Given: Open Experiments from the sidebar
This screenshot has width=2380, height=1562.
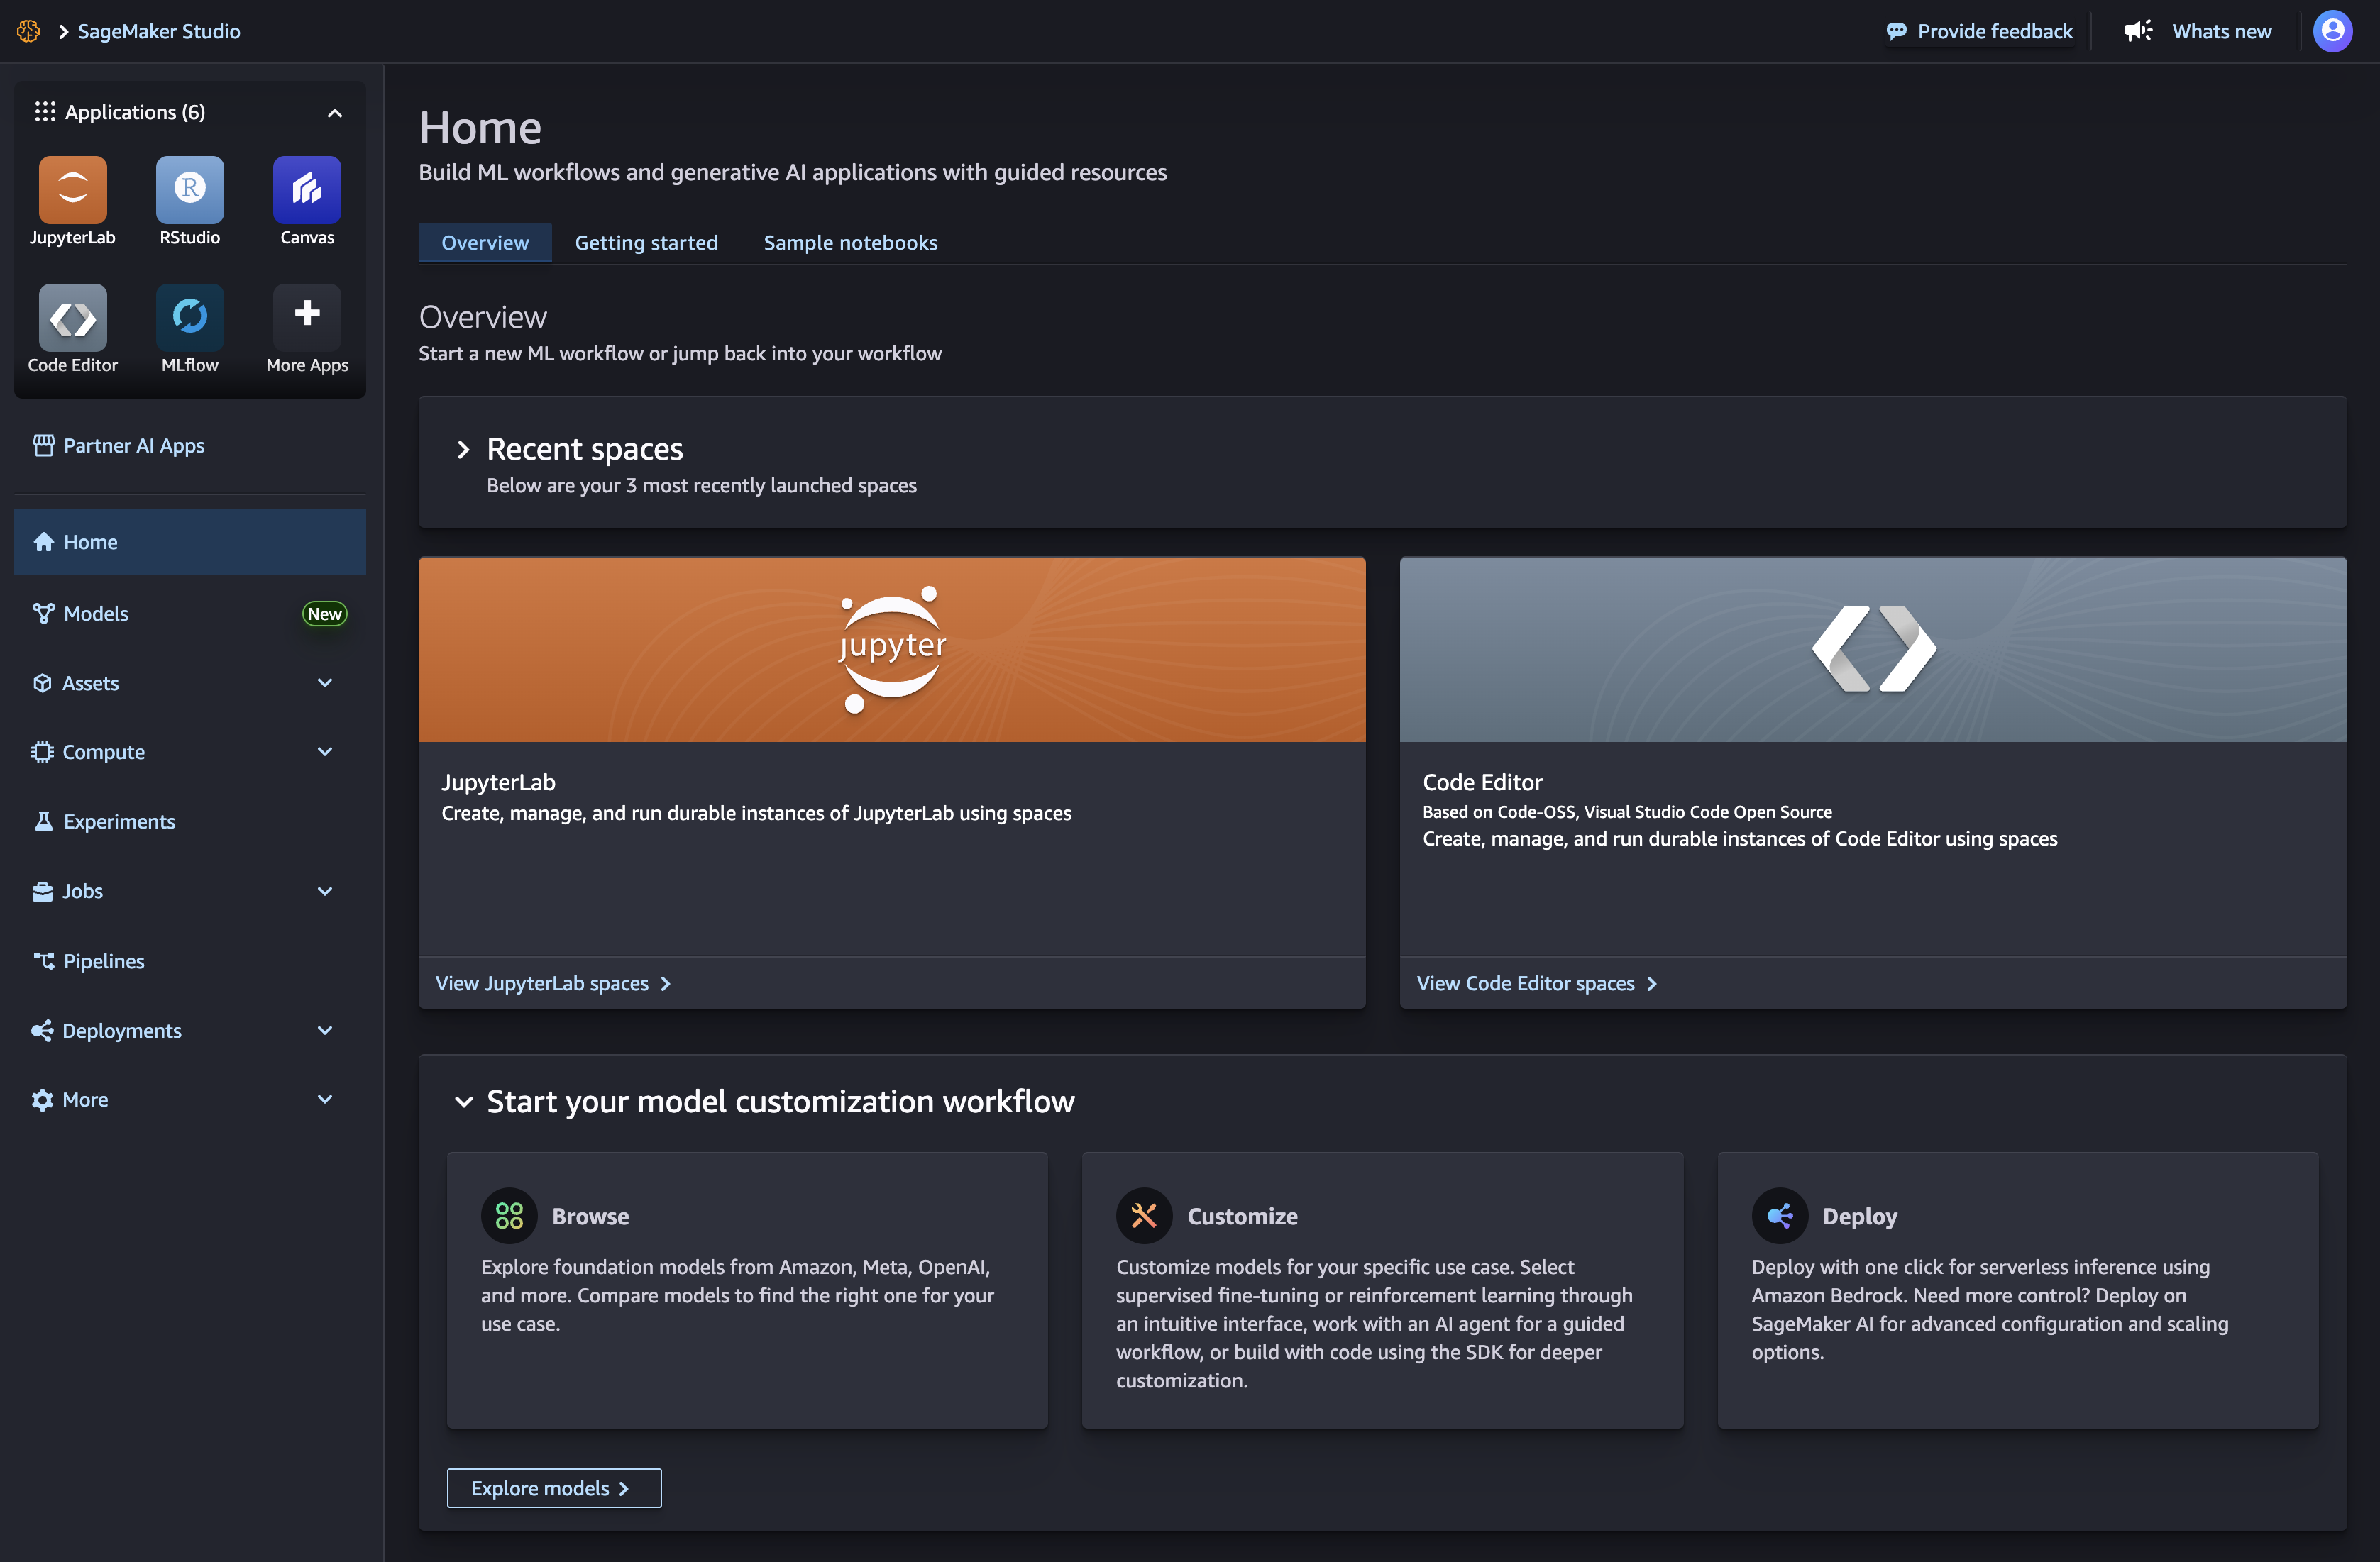Looking at the screenshot, I should 118,821.
